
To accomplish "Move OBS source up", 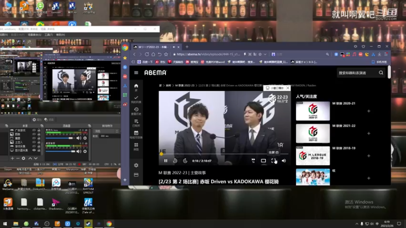I will click(30, 158).
